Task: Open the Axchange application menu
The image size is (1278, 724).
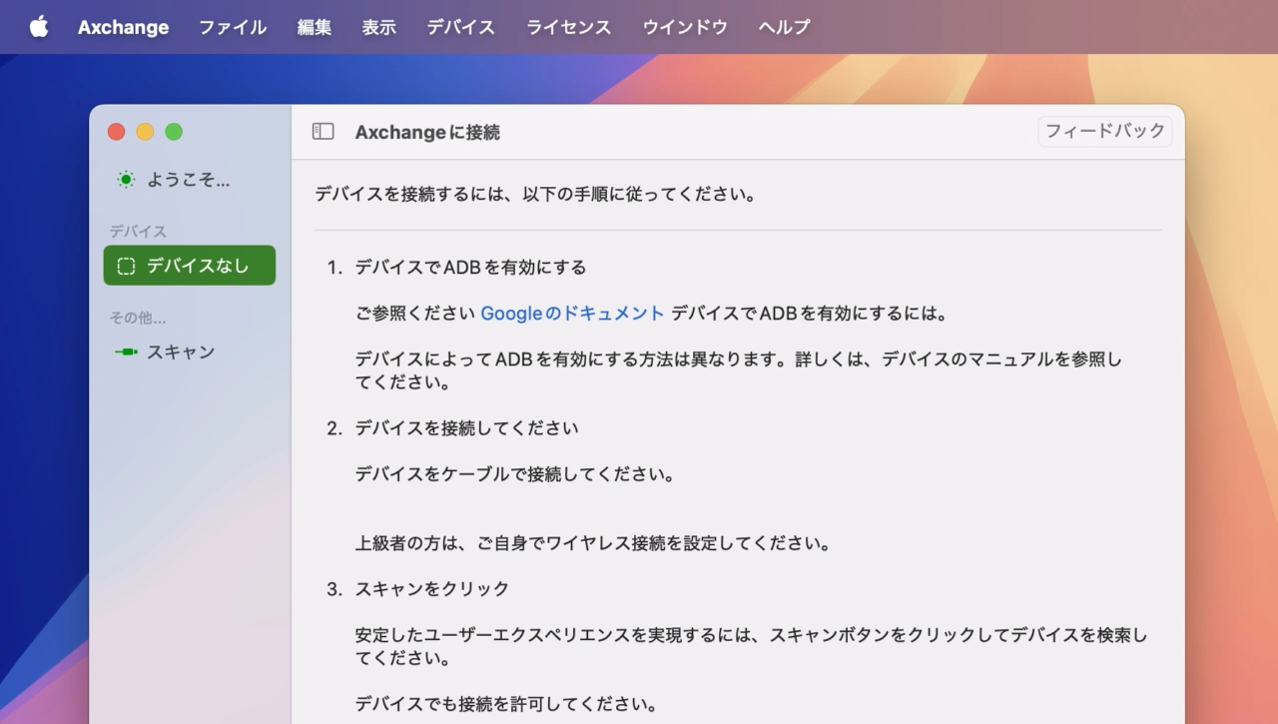Action: click(x=123, y=27)
